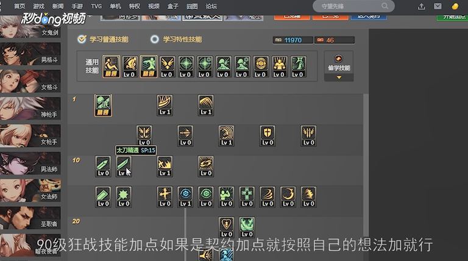Click the upload icon in top bar
The height and width of the screenshot is (261, 468).
[x=421, y=6]
